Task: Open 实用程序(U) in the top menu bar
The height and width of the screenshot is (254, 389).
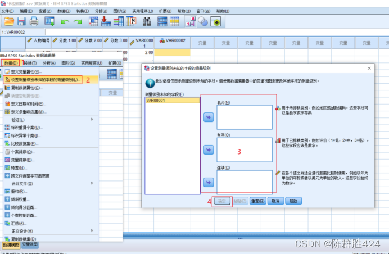Action: click(142, 11)
